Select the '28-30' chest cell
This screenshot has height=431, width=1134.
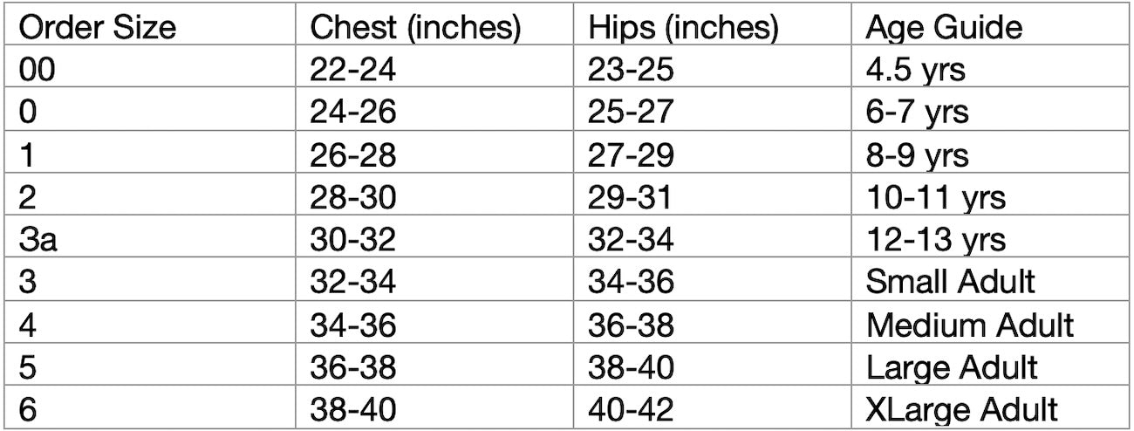coord(352,197)
